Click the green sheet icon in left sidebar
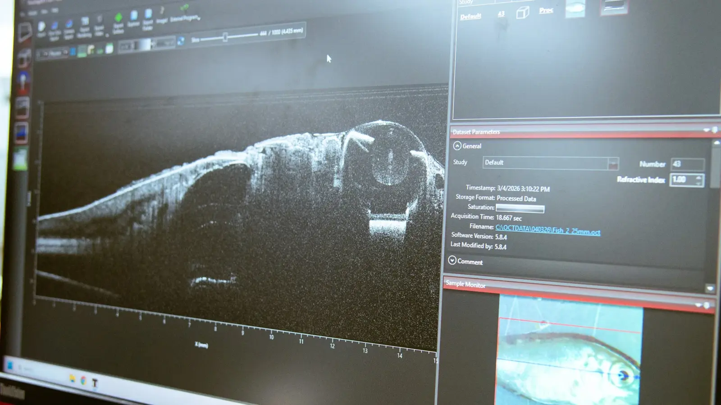Image resolution: width=721 pixels, height=405 pixels. (x=20, y=159)
